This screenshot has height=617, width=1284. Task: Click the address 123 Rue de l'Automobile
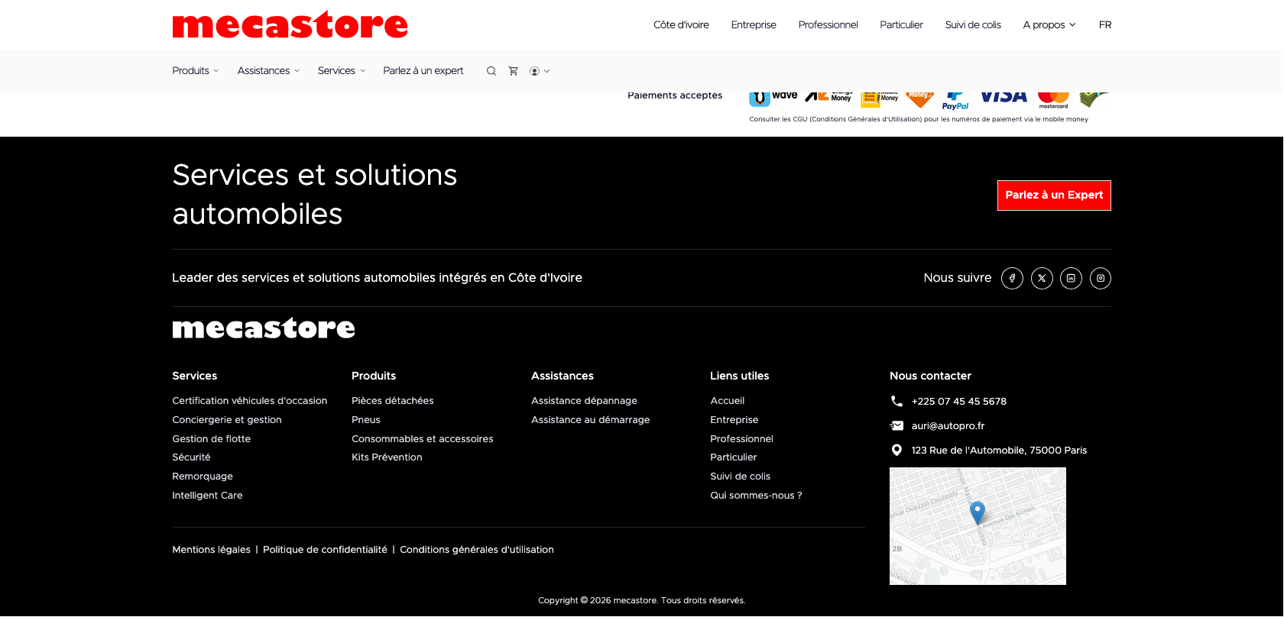click(1000, 451)
